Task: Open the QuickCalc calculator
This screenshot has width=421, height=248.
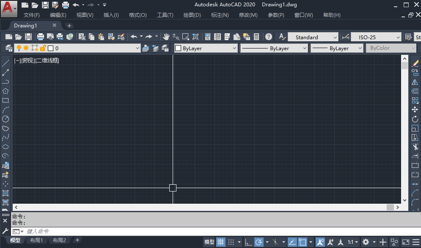Action: [256, 37]
